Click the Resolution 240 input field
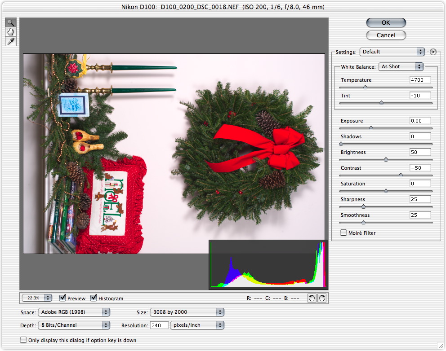The height and width of the screenshot is (351, 446). [159, 325]
